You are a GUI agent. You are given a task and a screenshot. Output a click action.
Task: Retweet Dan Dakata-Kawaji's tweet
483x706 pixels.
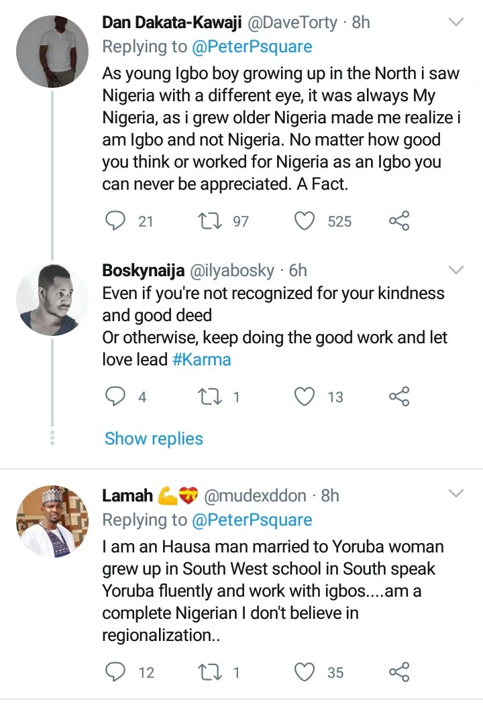pyautogui.click(x=211, y=221)
